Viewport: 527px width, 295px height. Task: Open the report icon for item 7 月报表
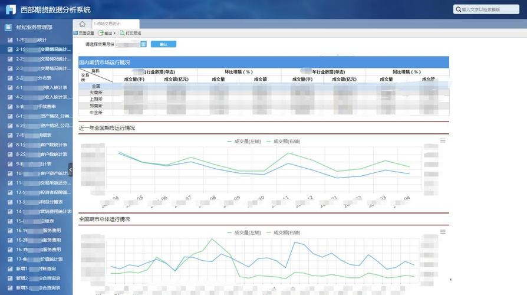pyautogui.click(x=10, y=135)
